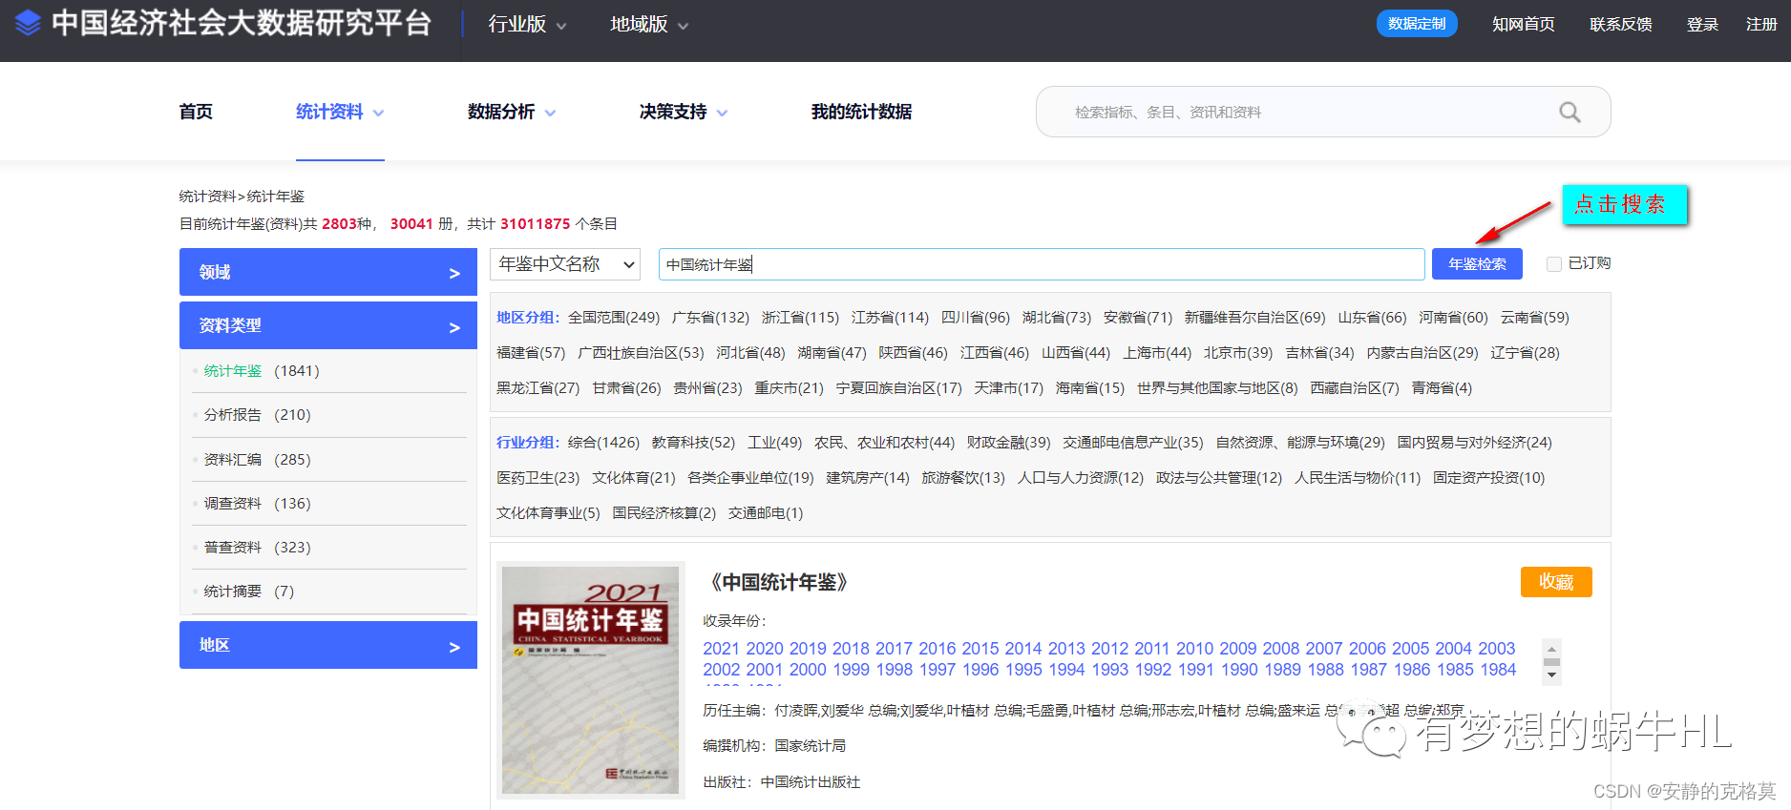Filter industry by 工业(49)

point(774,443)
